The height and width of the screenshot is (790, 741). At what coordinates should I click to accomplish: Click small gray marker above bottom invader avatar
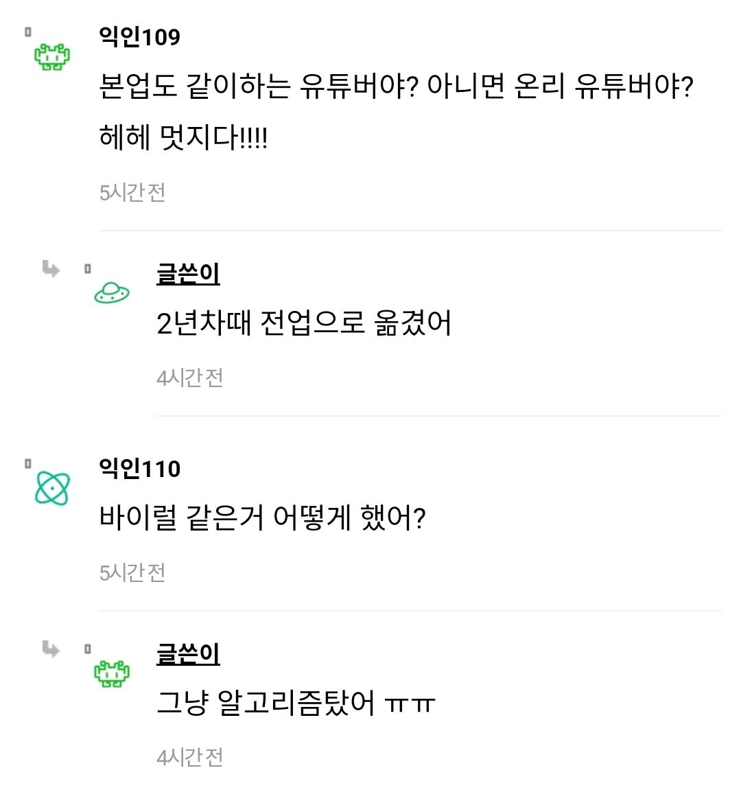87,649
